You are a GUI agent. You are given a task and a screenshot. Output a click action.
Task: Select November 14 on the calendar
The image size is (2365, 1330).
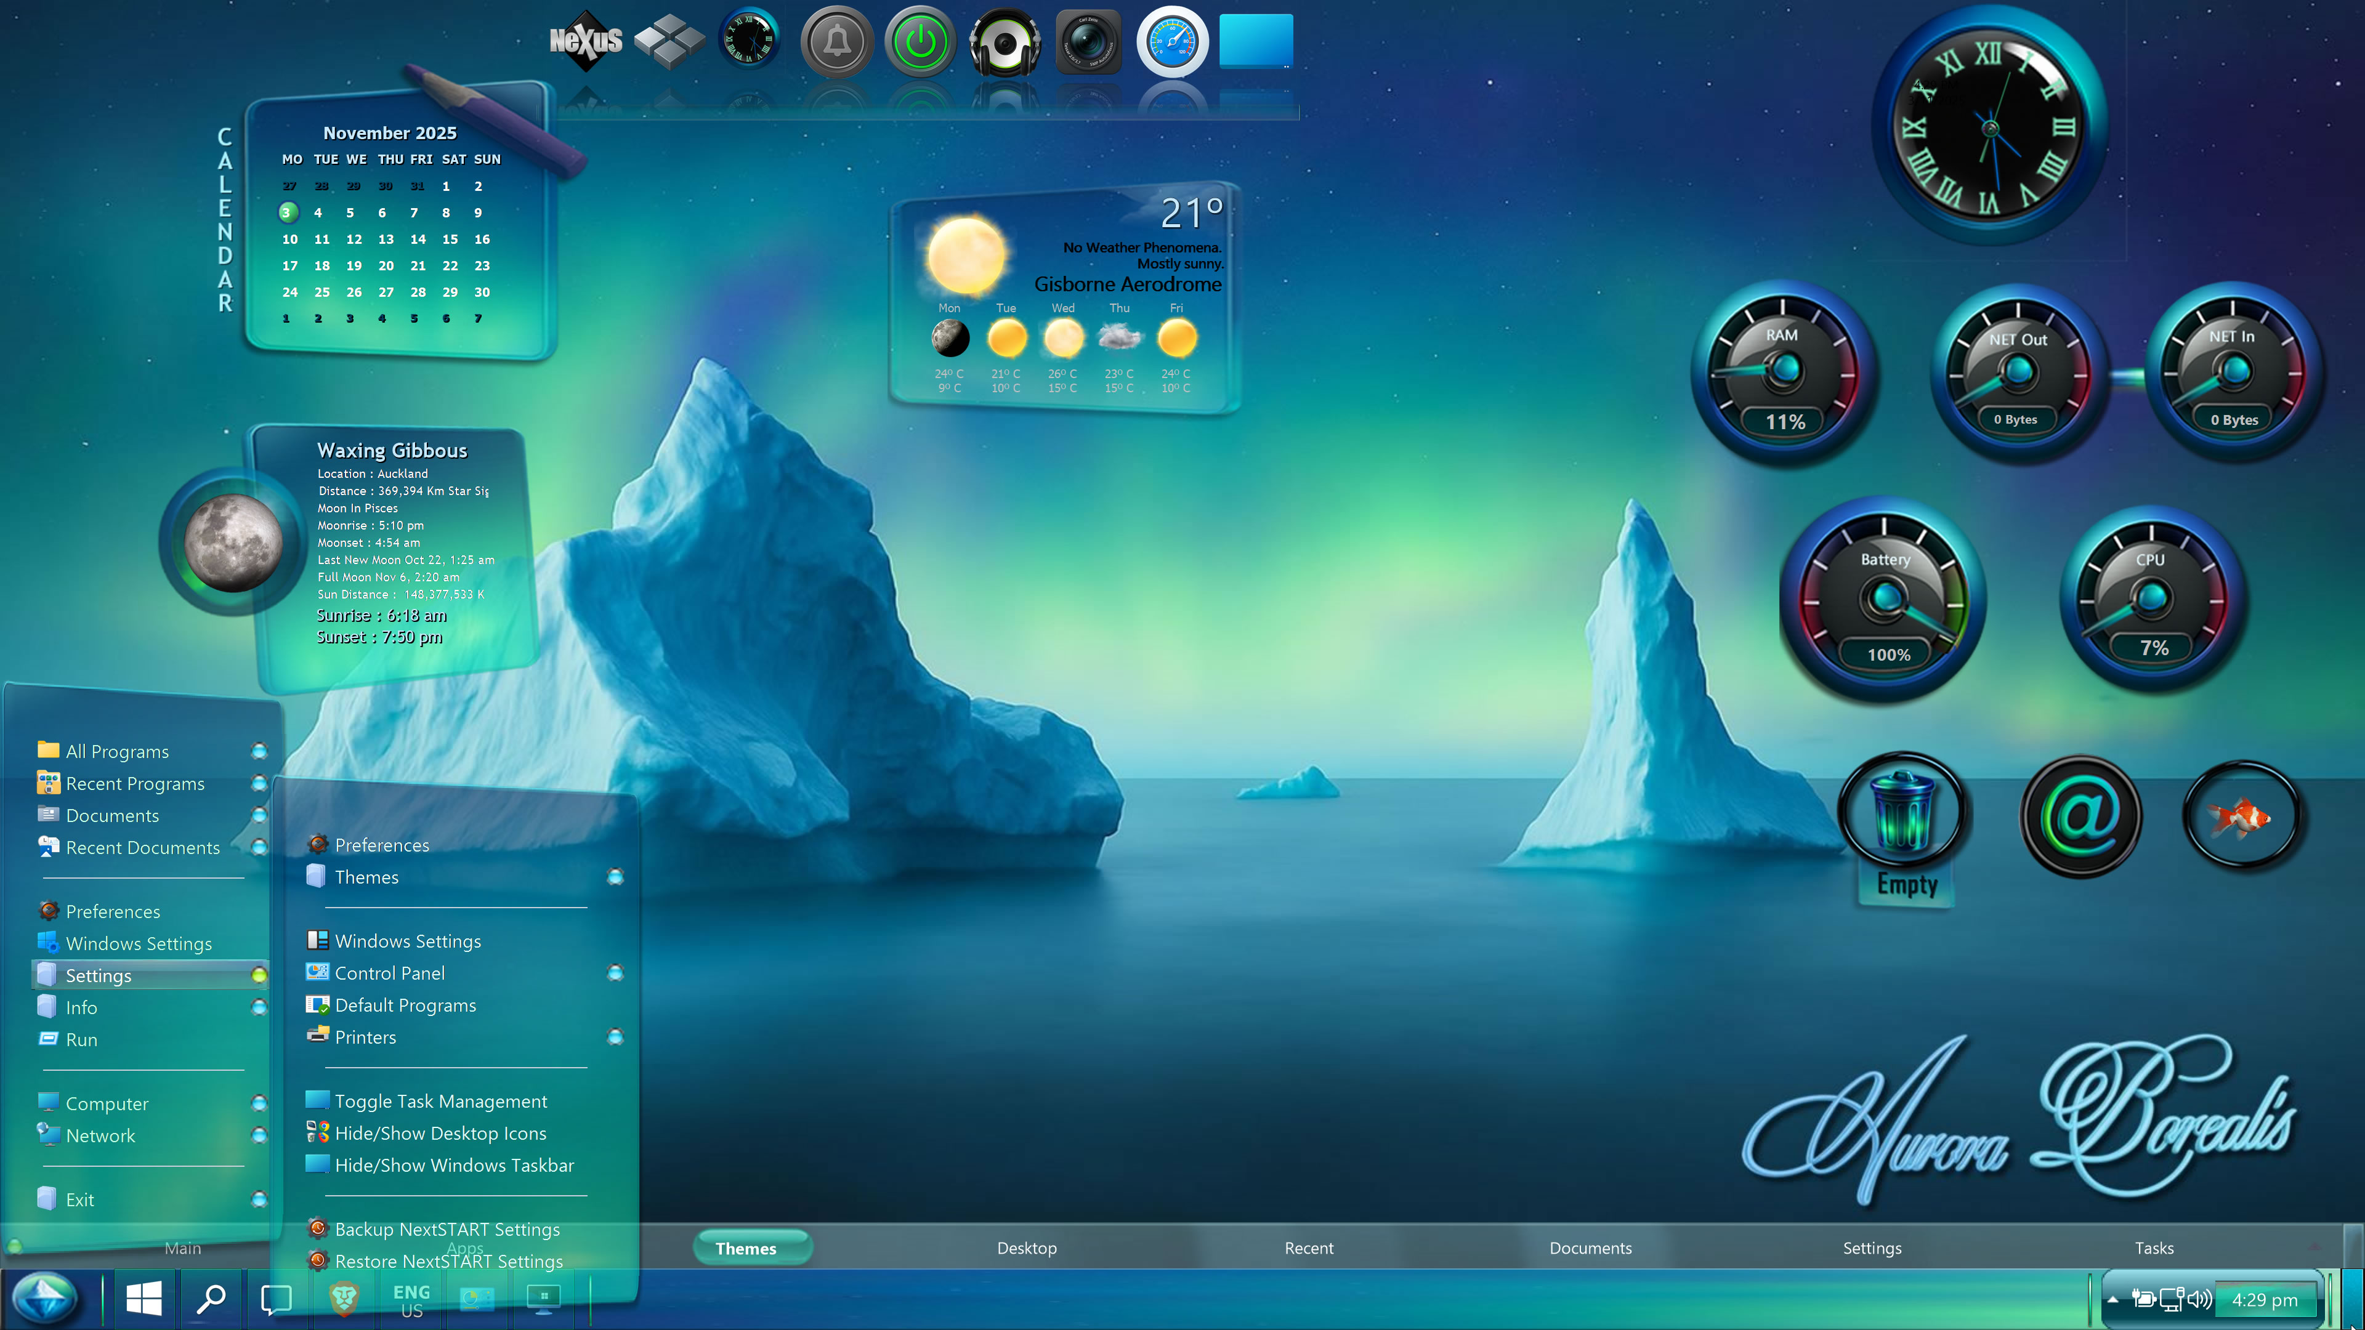point(418,239)
